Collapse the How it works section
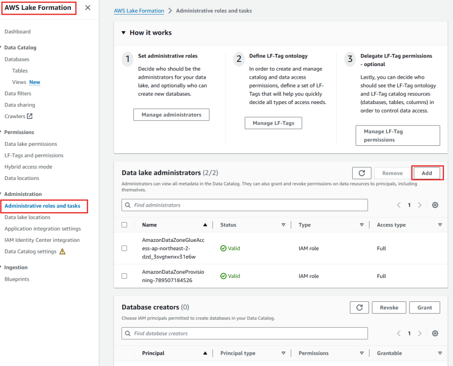This screenshot has height=366, width=453. pos(123,33)
